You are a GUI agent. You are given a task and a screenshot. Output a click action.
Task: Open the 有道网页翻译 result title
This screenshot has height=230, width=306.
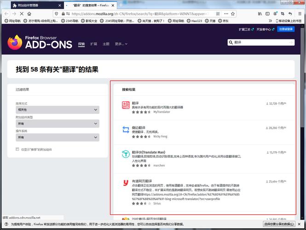[142, 181]
